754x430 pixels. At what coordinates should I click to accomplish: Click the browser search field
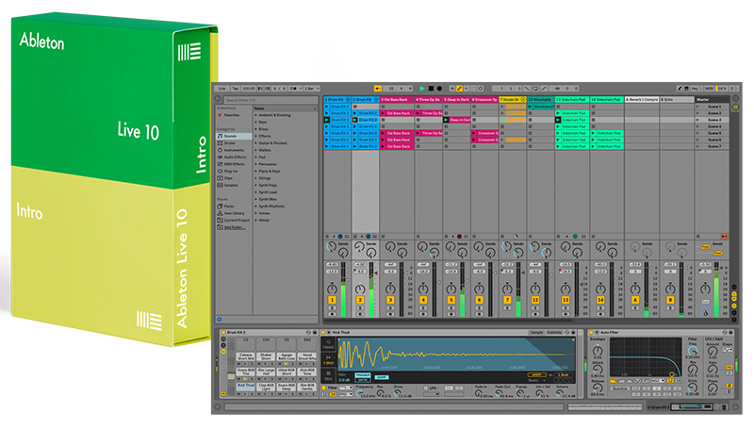[x=270, y=100]
